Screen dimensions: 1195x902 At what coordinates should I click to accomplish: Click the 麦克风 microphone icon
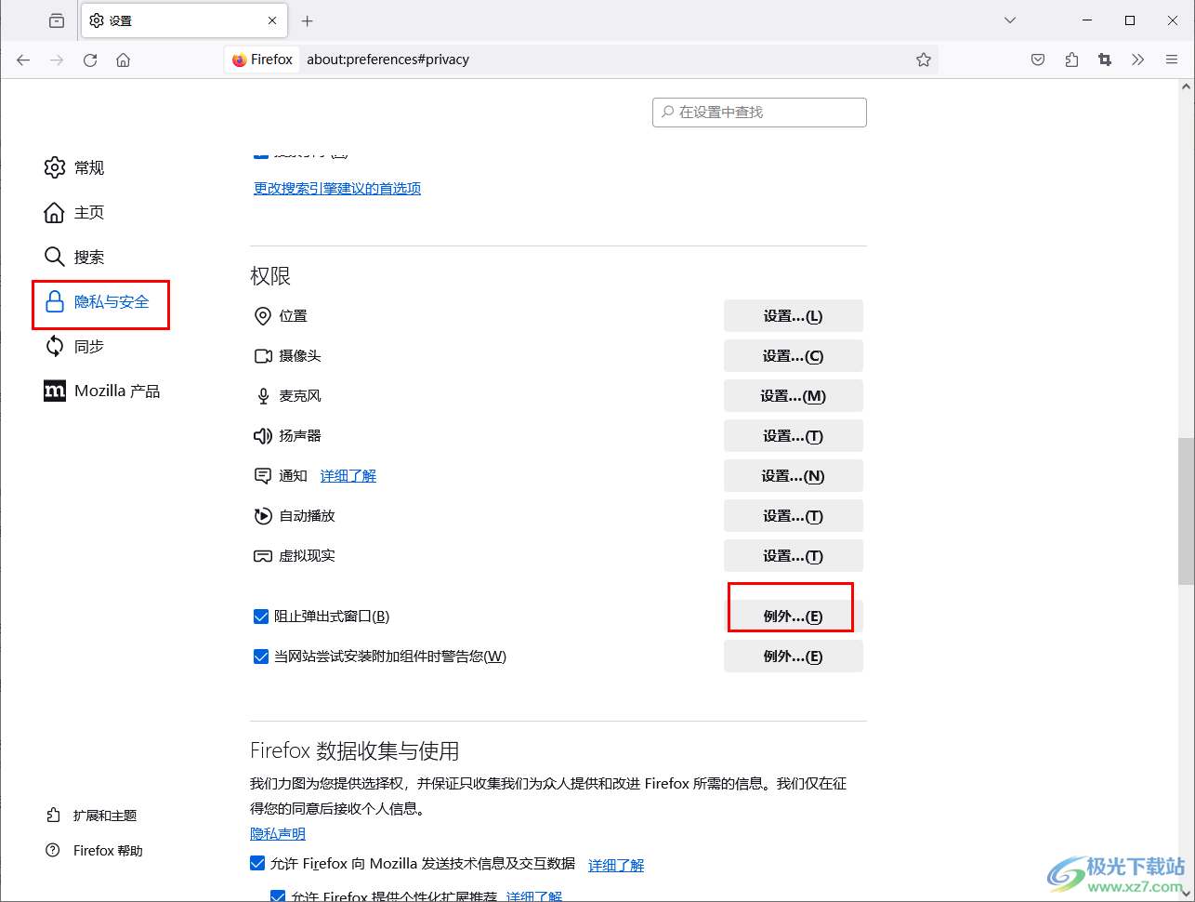[x=263, y=396]
